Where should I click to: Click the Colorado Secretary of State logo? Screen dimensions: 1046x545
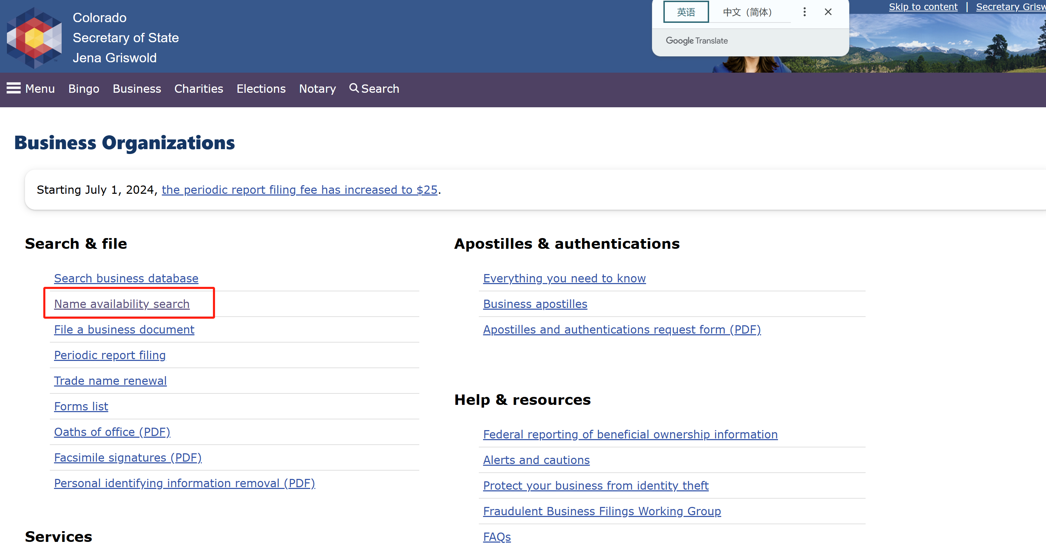coord(35,37)
